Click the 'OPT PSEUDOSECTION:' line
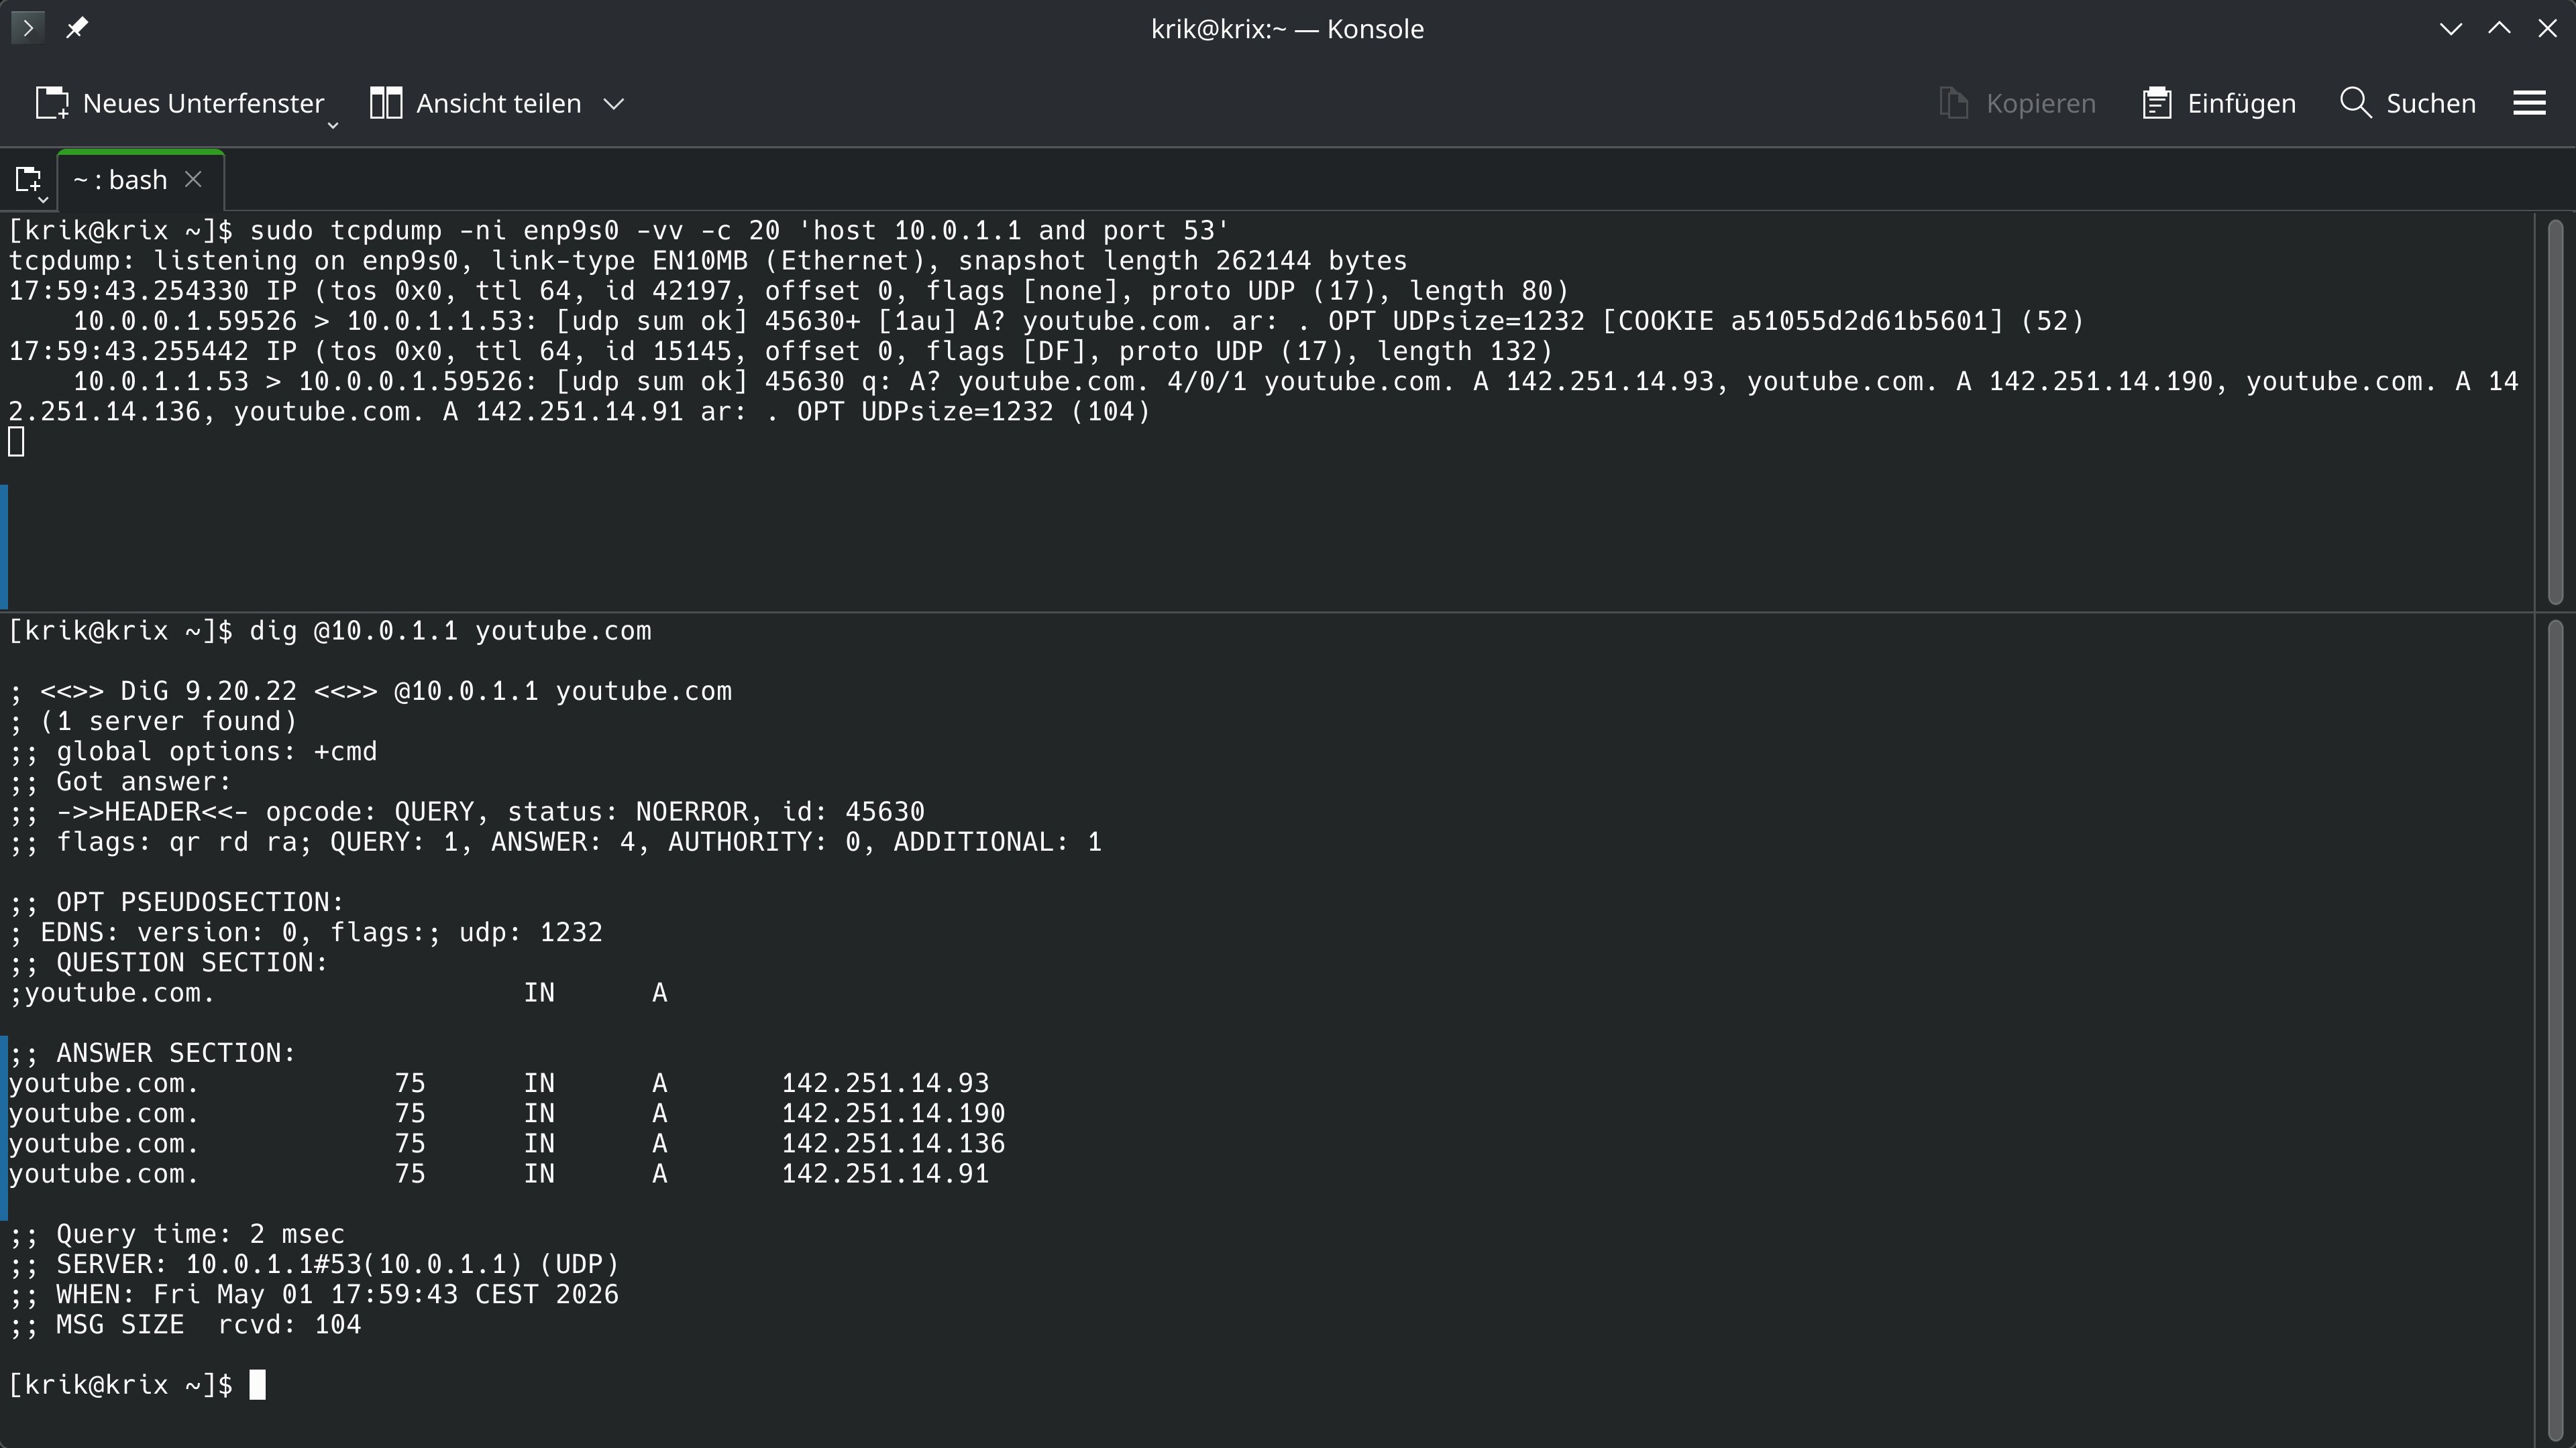The width and height of the screenshot is (2576, 1448). pyautogui.click(x=176, y=902)
